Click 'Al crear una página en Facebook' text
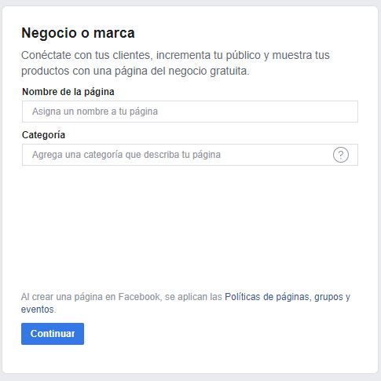 [90, 297]
